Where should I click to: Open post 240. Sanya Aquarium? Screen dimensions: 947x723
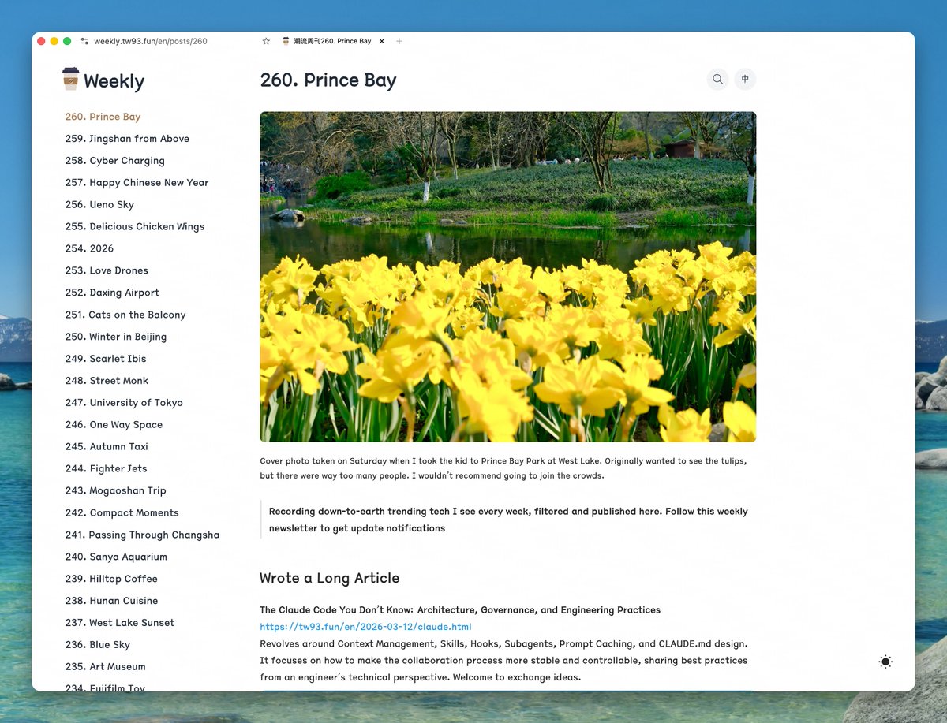[116, 557]
